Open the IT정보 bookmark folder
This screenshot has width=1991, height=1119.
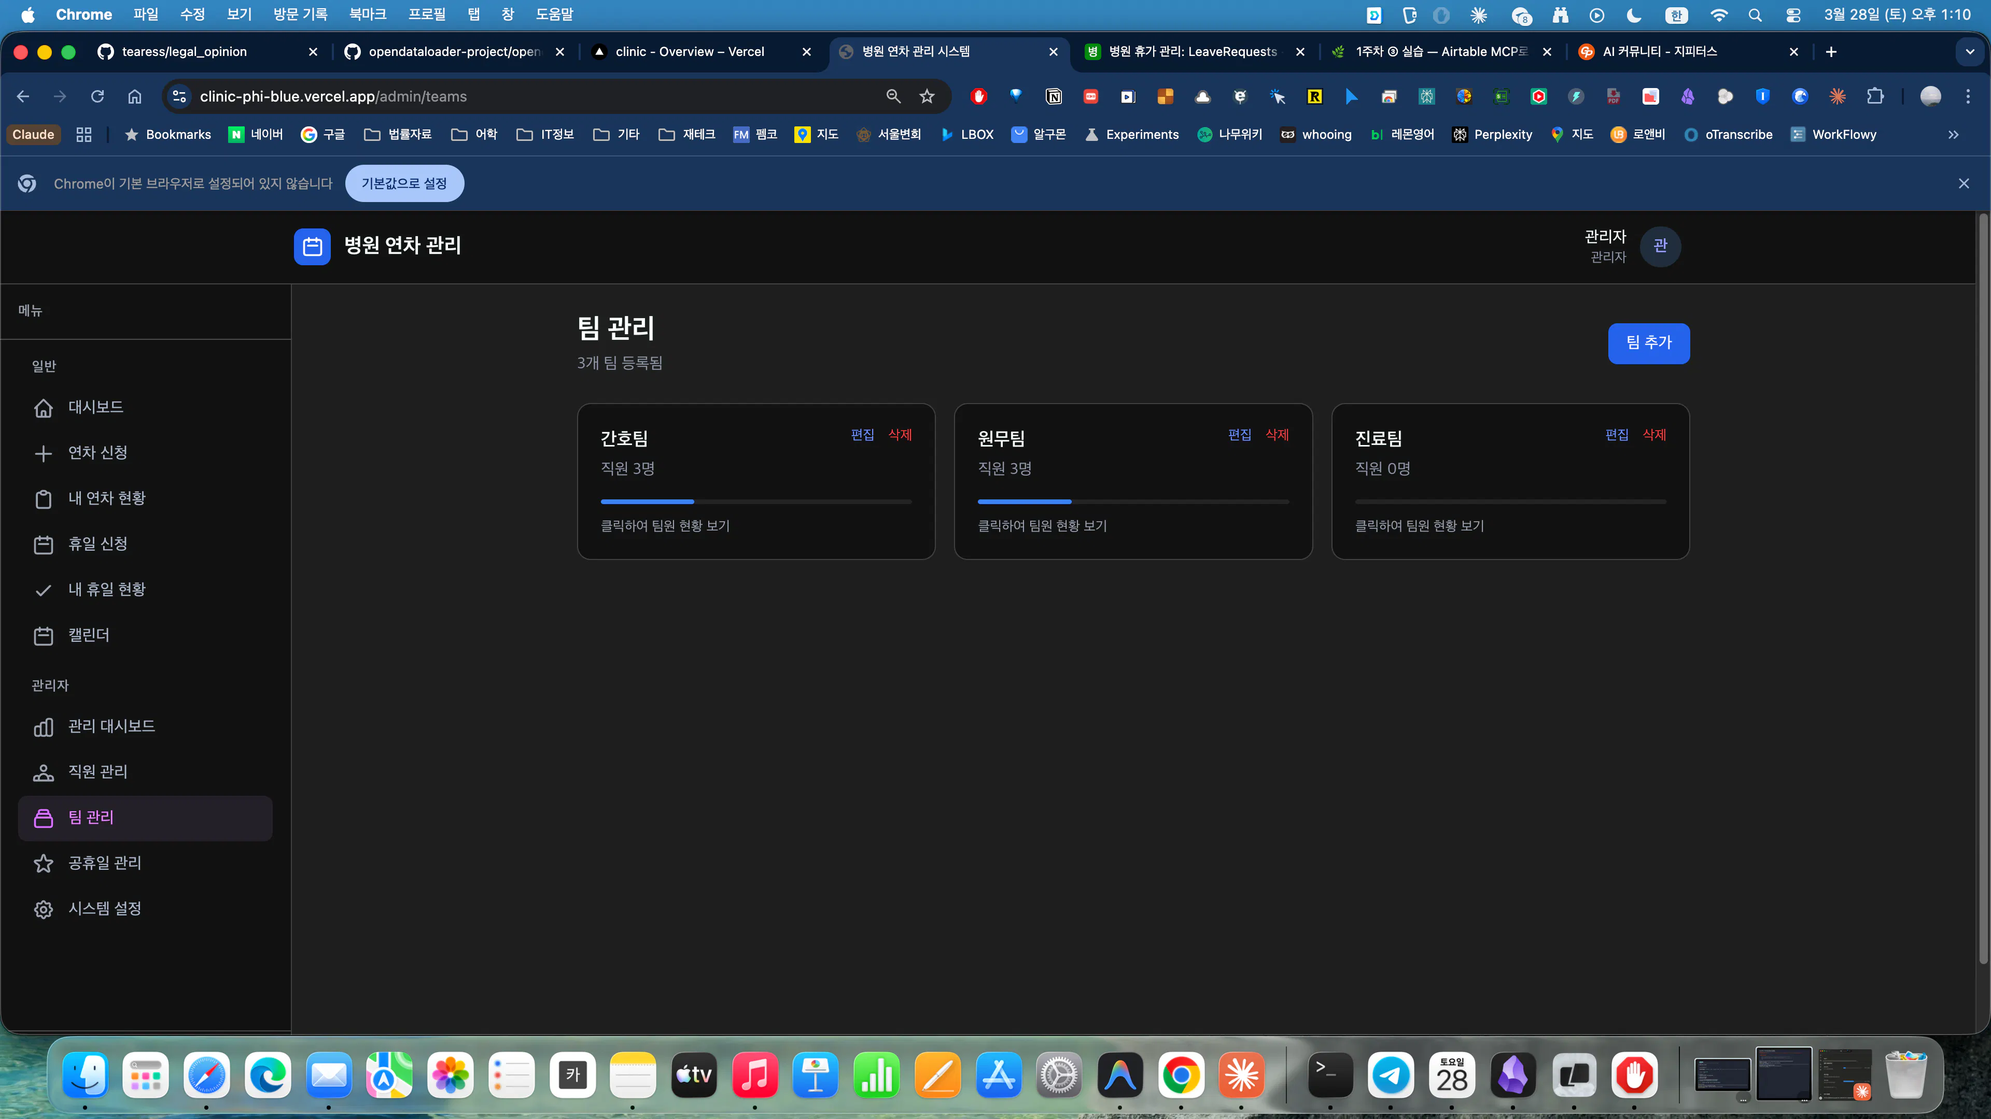(x=545, y=134)
